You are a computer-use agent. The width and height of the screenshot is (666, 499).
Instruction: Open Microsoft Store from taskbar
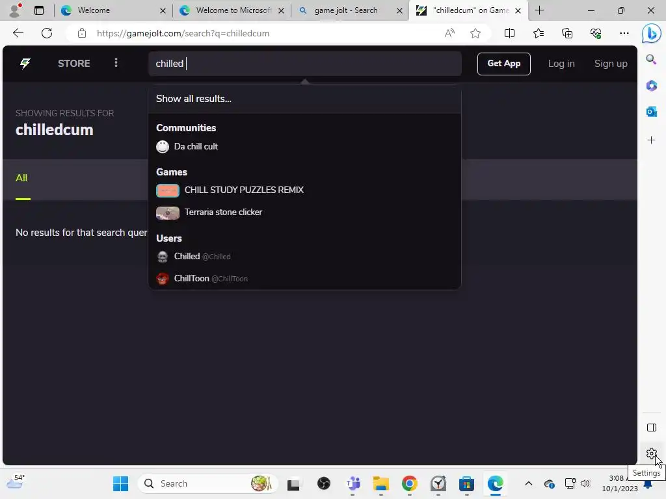pos(466,483)
